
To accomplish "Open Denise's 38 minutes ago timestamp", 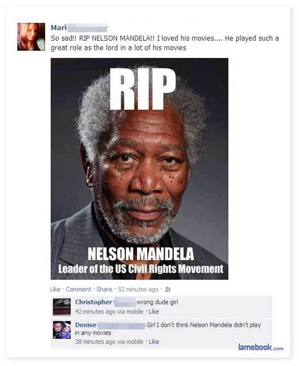I will 109,342.
